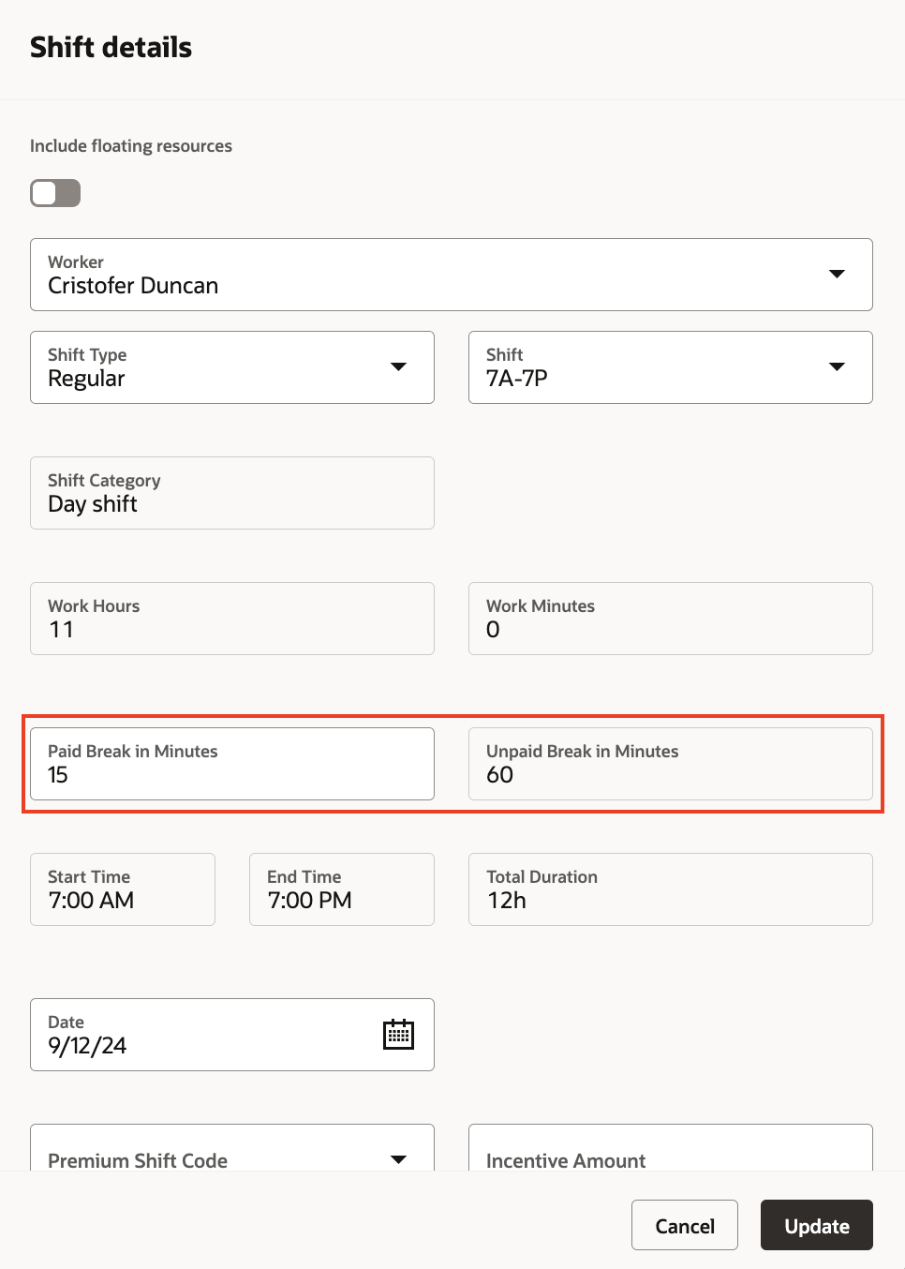Viewport: 905px width, 1269px height.
Task: Open the Date calendar picker icon
Action: pyautogui.click(x=398, y=1035)
